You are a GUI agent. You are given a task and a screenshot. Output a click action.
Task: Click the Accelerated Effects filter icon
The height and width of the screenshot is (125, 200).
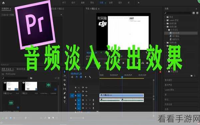pos(193,13)
